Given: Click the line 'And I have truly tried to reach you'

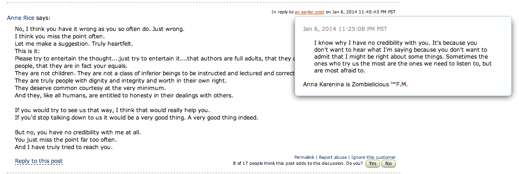Looking at the screenshot, I should 64,147.
